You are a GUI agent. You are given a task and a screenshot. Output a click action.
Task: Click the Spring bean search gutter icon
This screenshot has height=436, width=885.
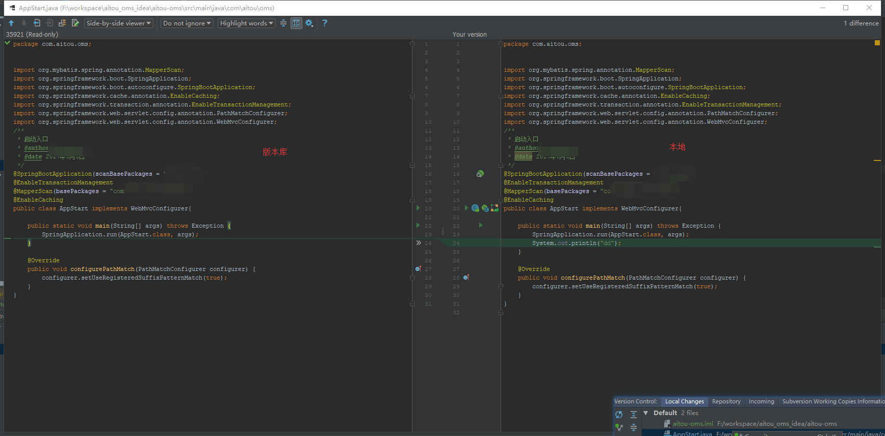480,174
